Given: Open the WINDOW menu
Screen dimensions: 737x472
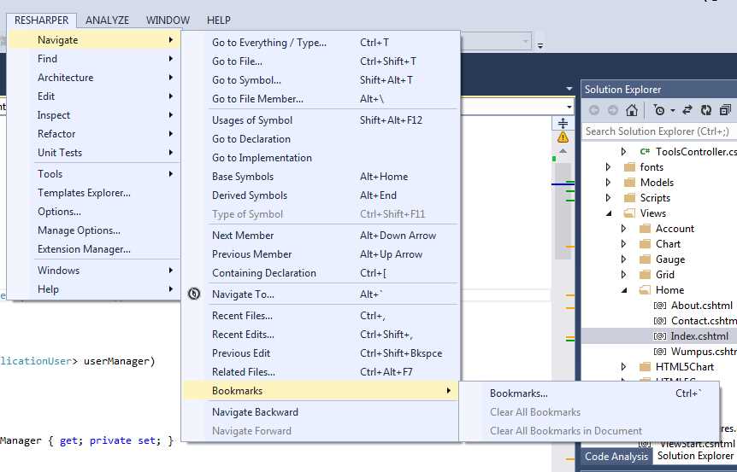Looking at the screenshot, I should click(168, 20).
